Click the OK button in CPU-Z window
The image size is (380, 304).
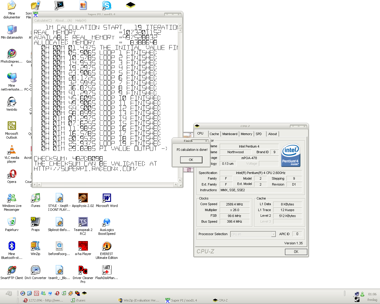[x=296, y=252]
